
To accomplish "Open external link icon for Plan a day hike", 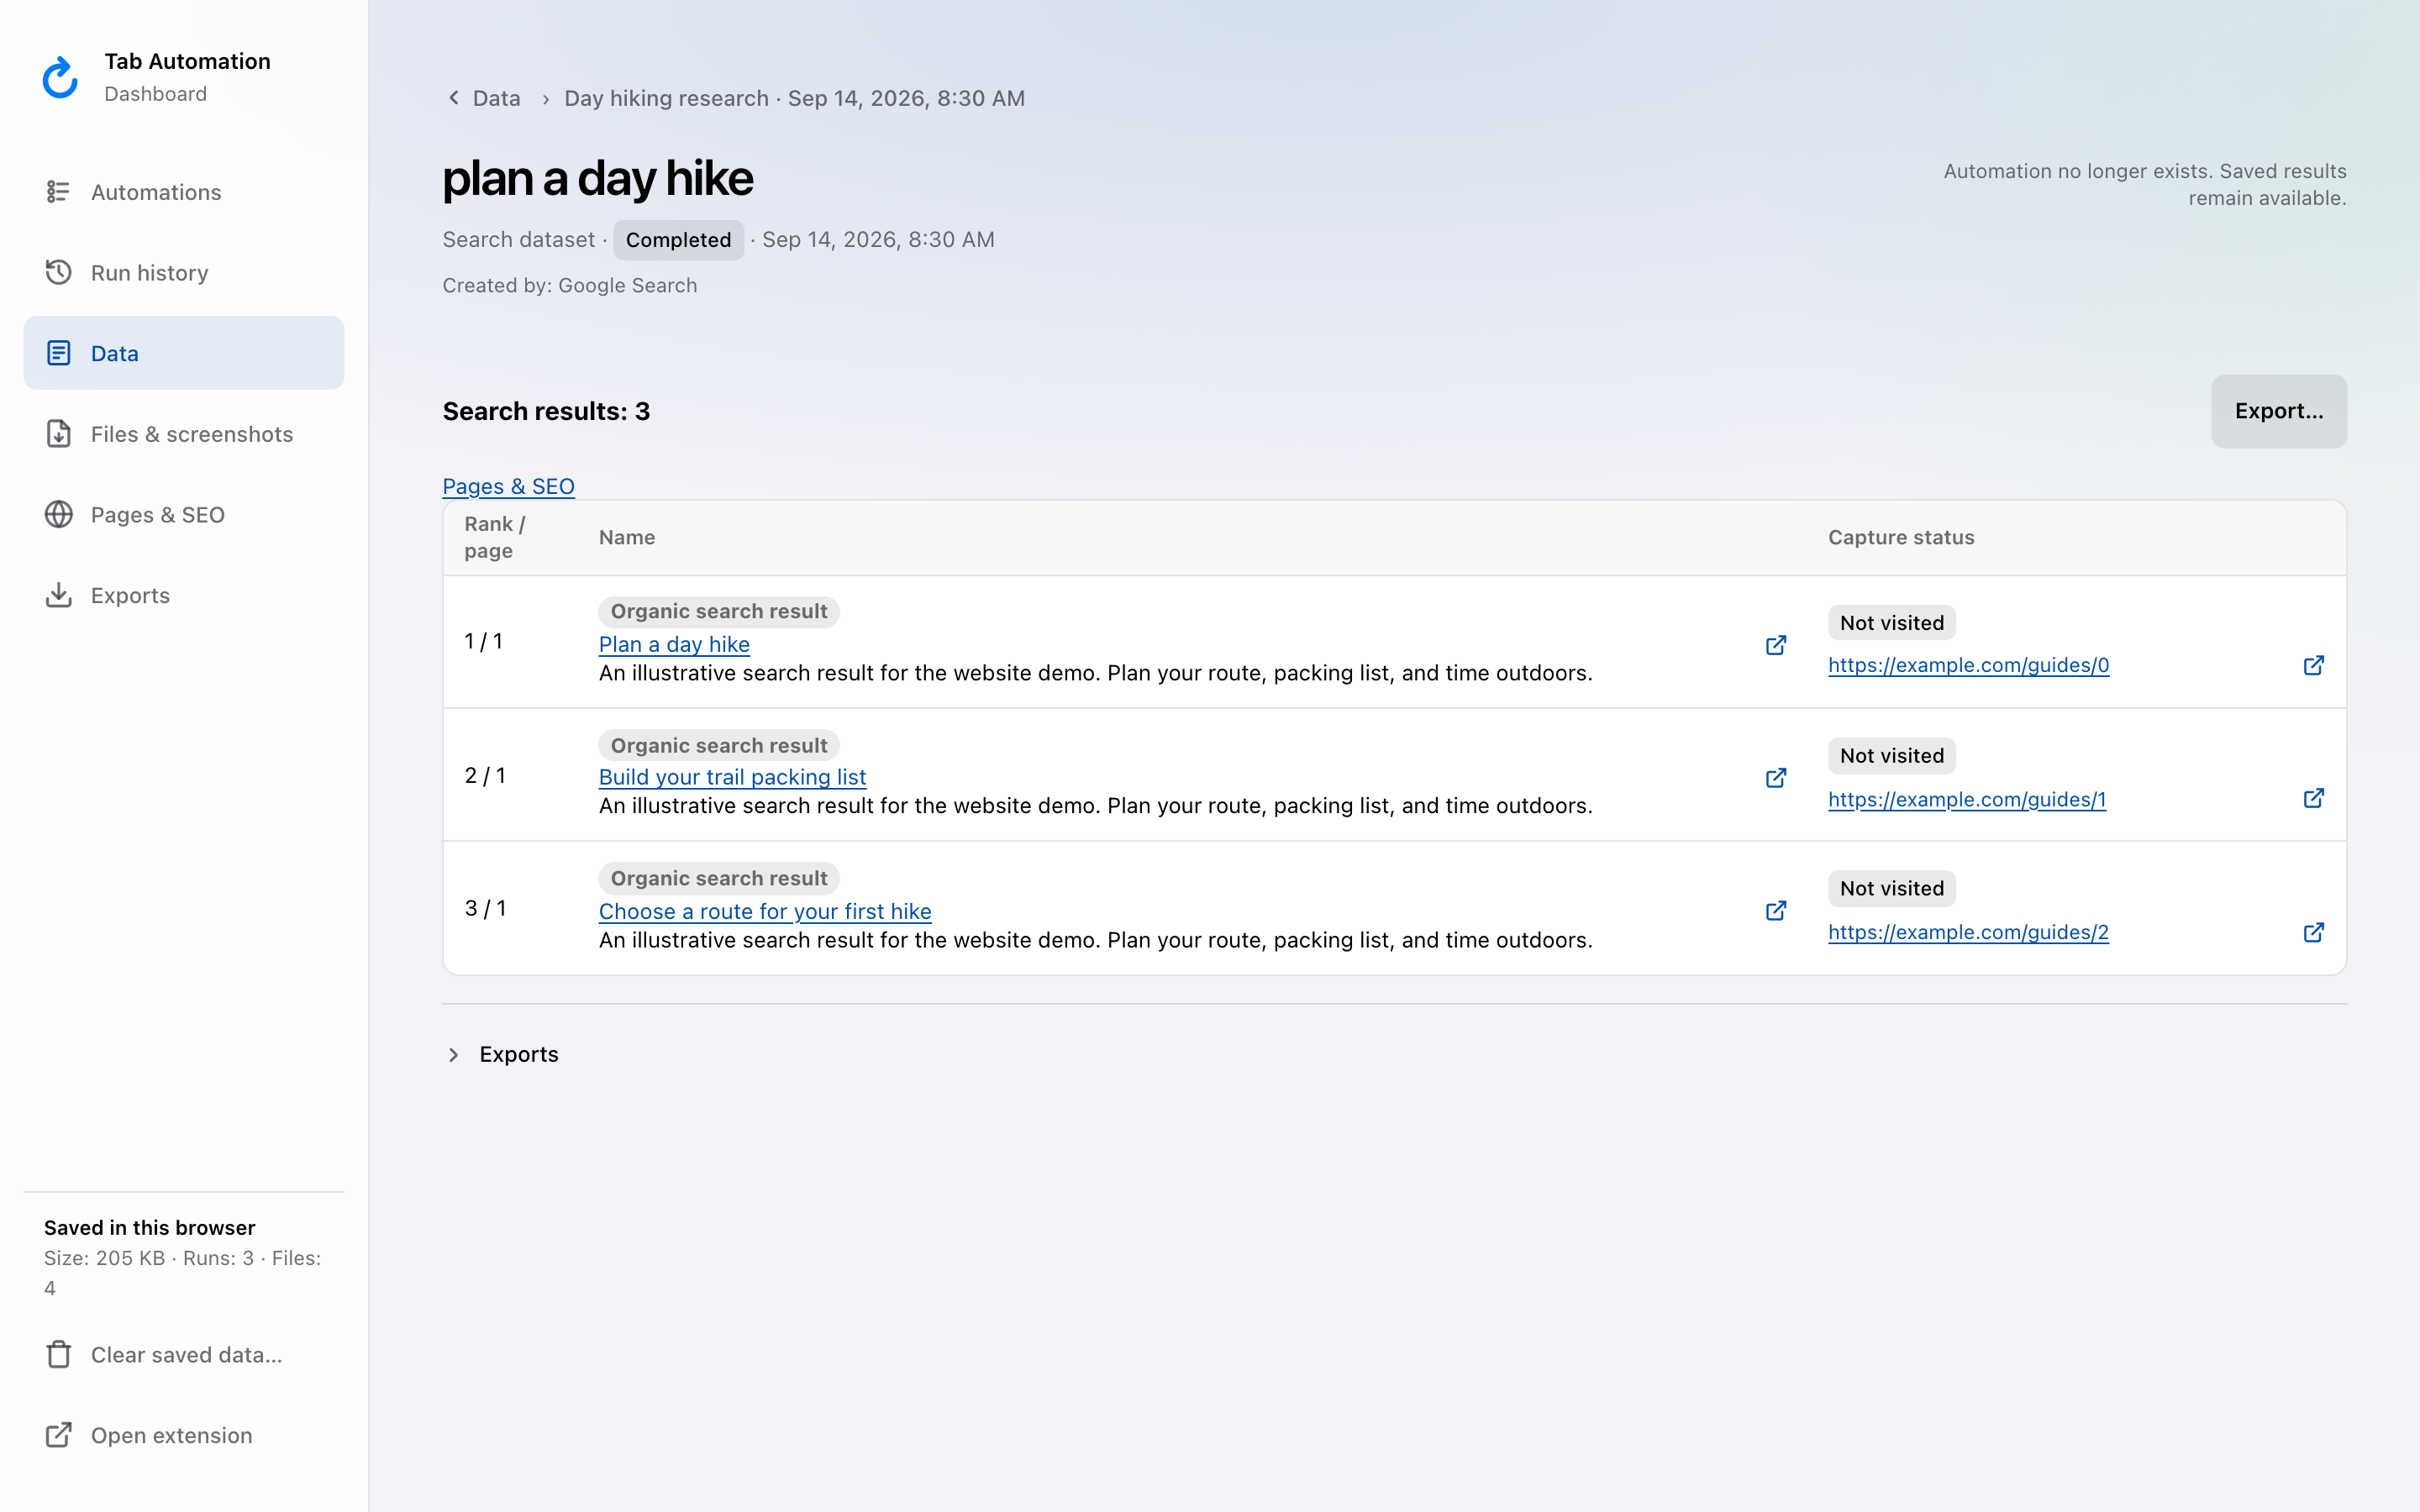I will click(x=1776, y=645).
